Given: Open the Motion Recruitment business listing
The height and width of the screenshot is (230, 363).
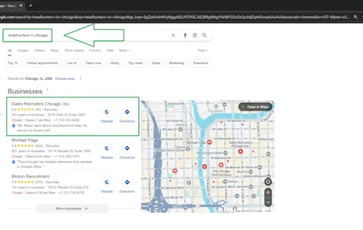Looking at the screenshot, I should pyautogui.click(x=31, y=177).
